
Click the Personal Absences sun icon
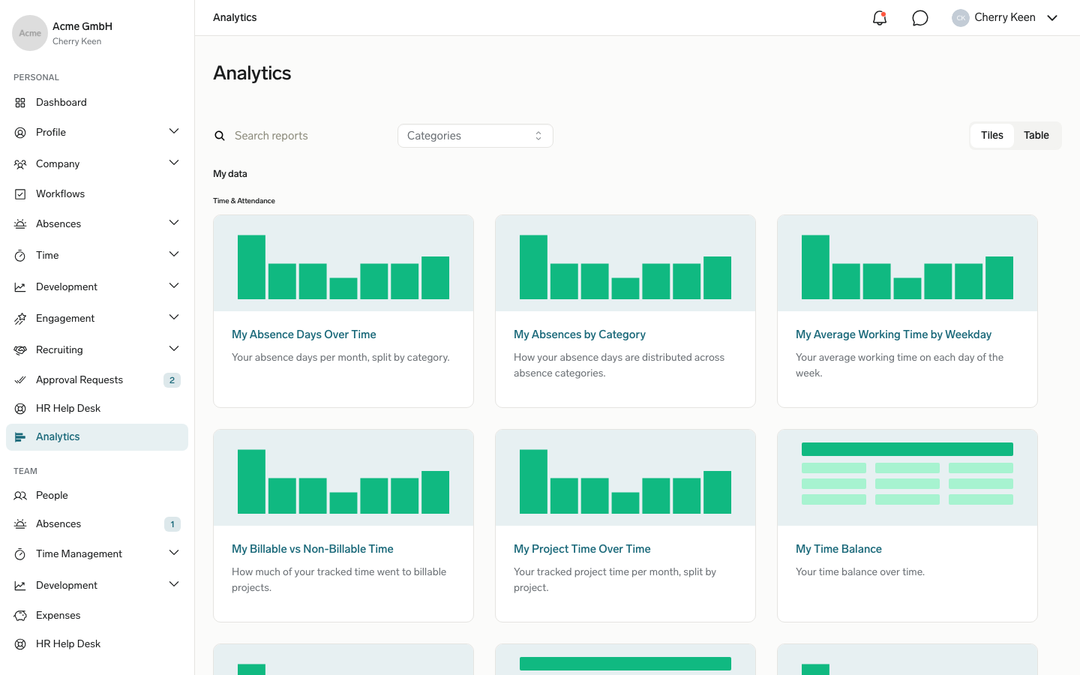coord(20,224)
